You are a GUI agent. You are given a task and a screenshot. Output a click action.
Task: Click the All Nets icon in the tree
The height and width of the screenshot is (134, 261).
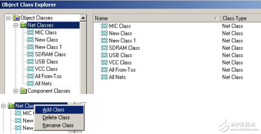[x=30, y=84]
